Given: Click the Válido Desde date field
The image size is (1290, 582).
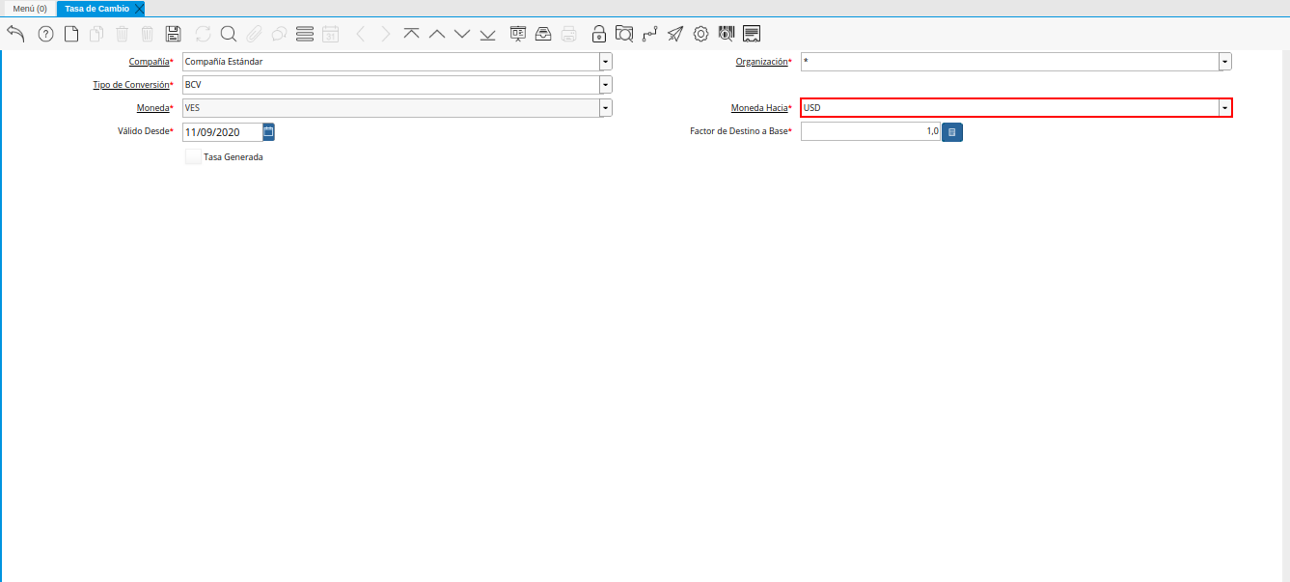Looking at the screenshot, I should (222, 131).
